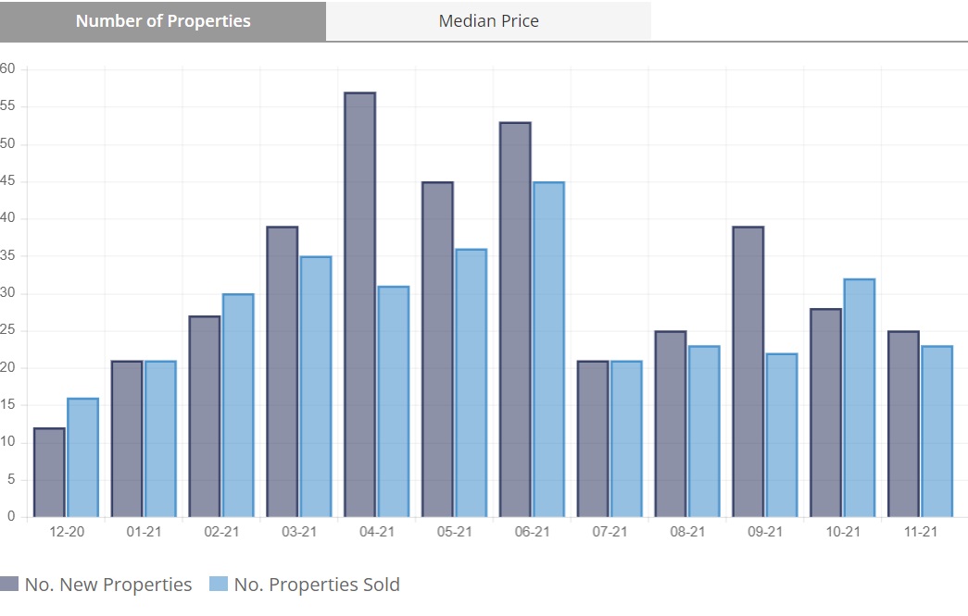
Task: Select the 10-21 Properties Sold bar
Action: pos(859,398)
